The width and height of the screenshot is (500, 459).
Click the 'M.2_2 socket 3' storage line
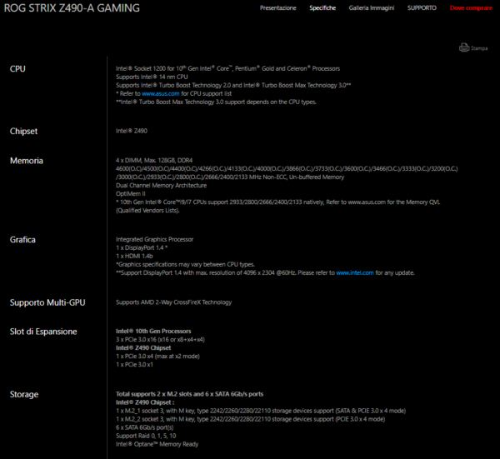pos(250,419)
